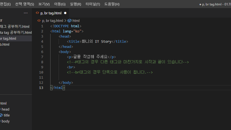The height and width of the screenshot is (130, 231).
Task: Click line number 13 in gutter
Action: pos(41,88)
